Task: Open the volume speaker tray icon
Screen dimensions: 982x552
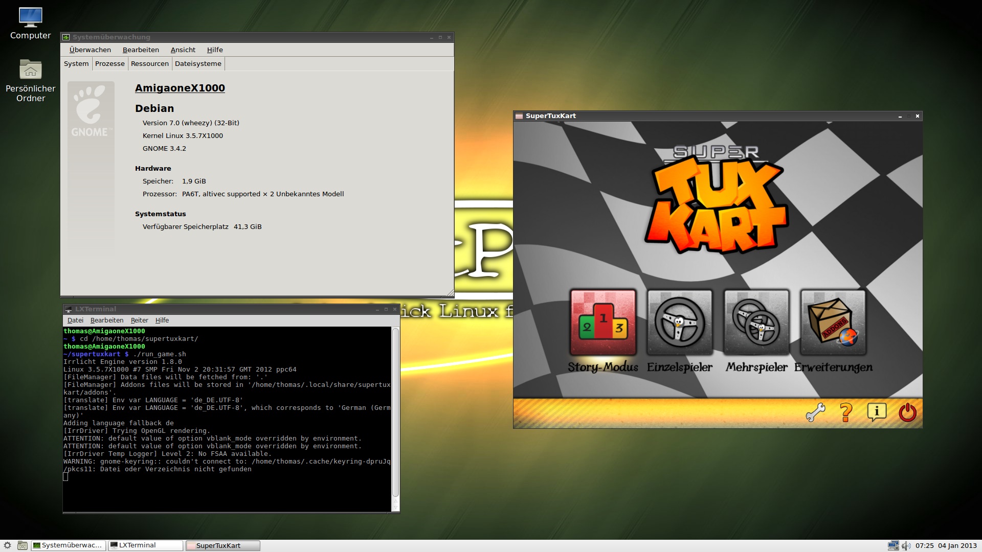Action: [x=906, y=545]
